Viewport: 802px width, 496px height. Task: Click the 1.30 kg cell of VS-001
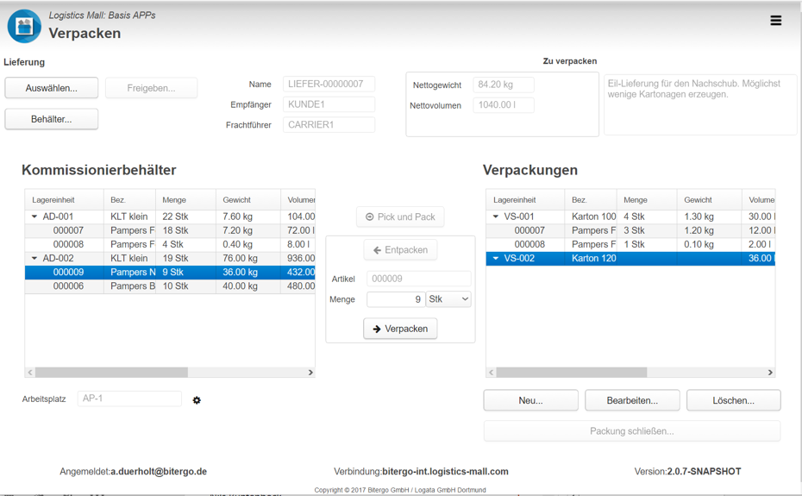(710, 217)
